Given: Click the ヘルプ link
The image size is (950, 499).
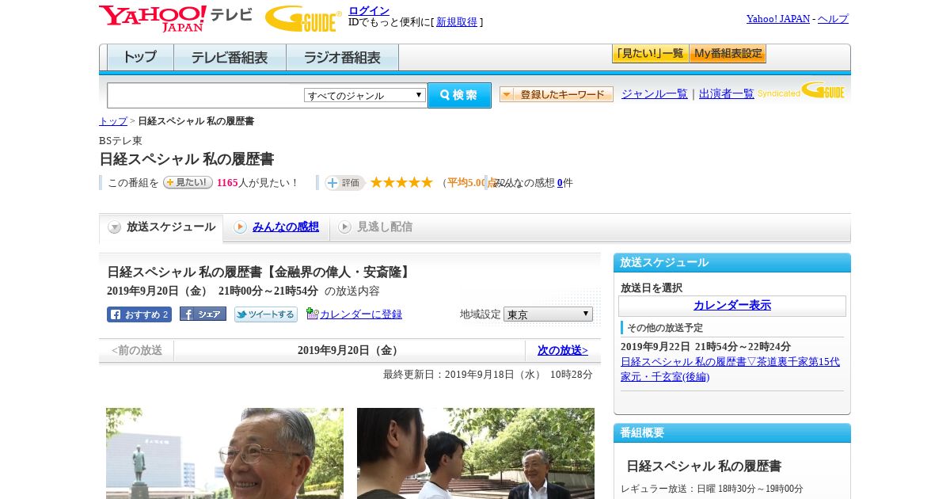Looking at the screenshot, I should (833, 19).
